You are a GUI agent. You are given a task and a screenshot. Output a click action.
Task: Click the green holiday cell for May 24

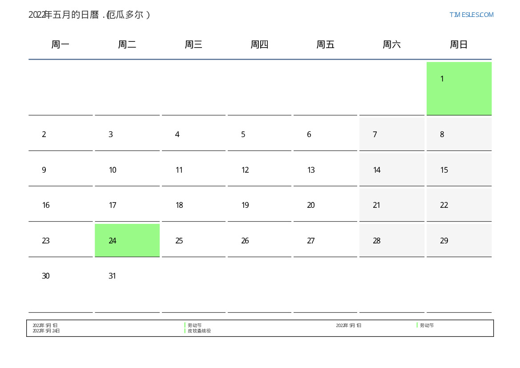tap(127, 240)
